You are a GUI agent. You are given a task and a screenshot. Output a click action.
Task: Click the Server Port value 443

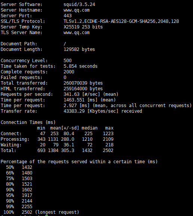click(68, 16)
